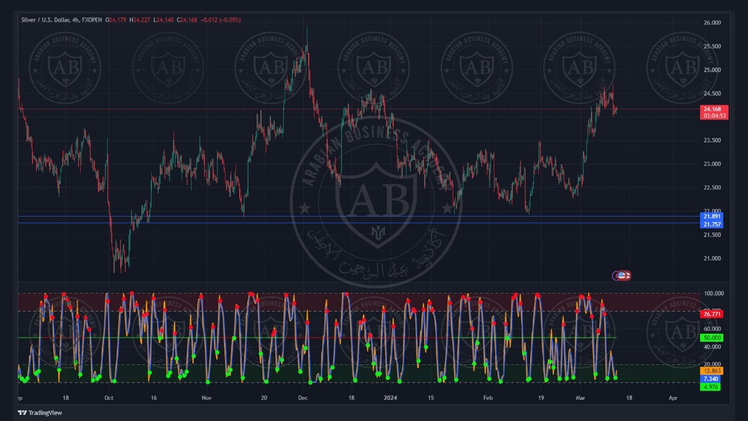Click the orange 12.863 indicator value label
The width and height of the screenshot is (748, 421).
click(712, 371)
